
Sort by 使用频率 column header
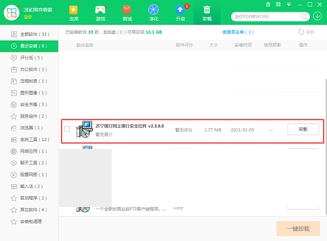pyautogui.click(x=272, y=45)
